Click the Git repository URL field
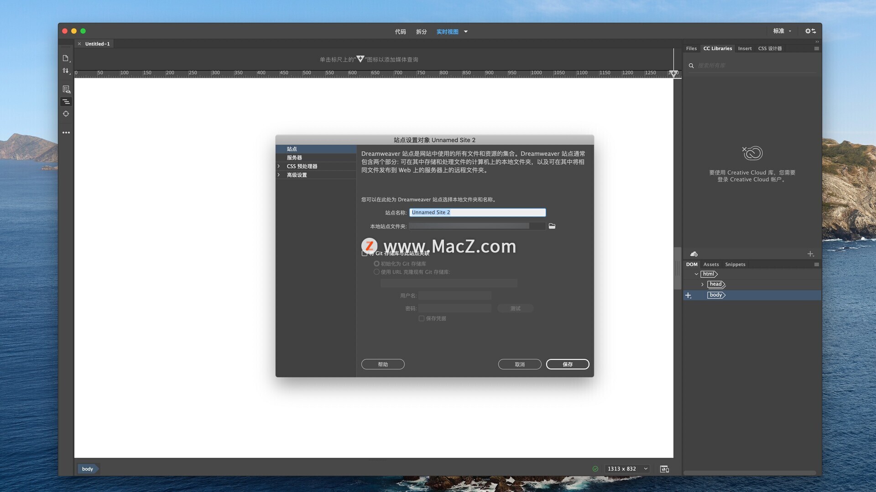 click(x=449, y=283)
